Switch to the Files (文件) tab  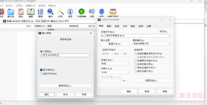click(125, 26)
